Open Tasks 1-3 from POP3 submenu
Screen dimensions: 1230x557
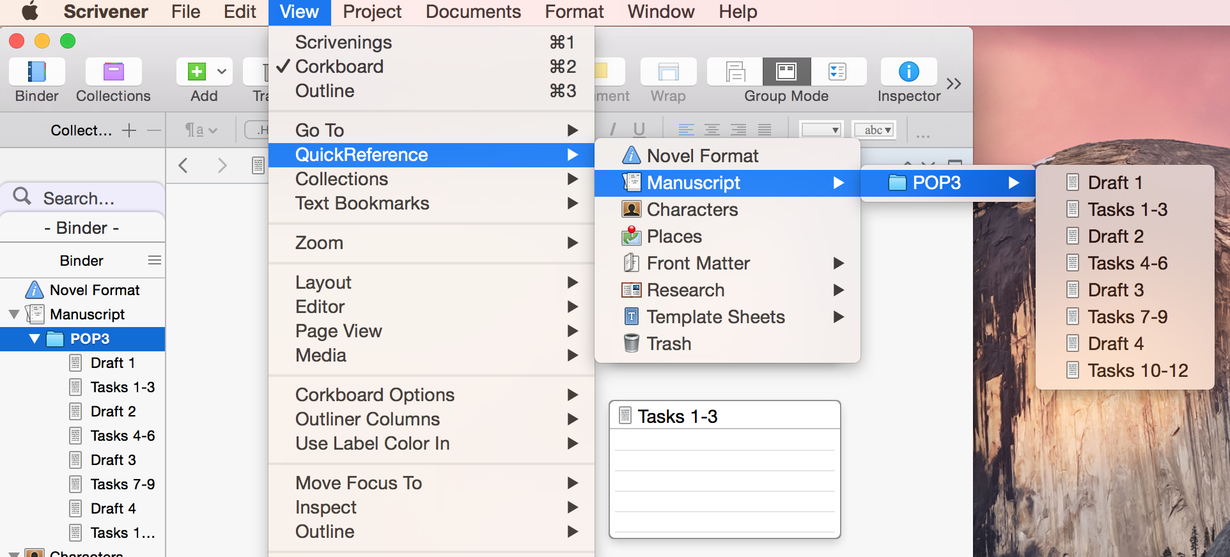(x=1125, y=210)
